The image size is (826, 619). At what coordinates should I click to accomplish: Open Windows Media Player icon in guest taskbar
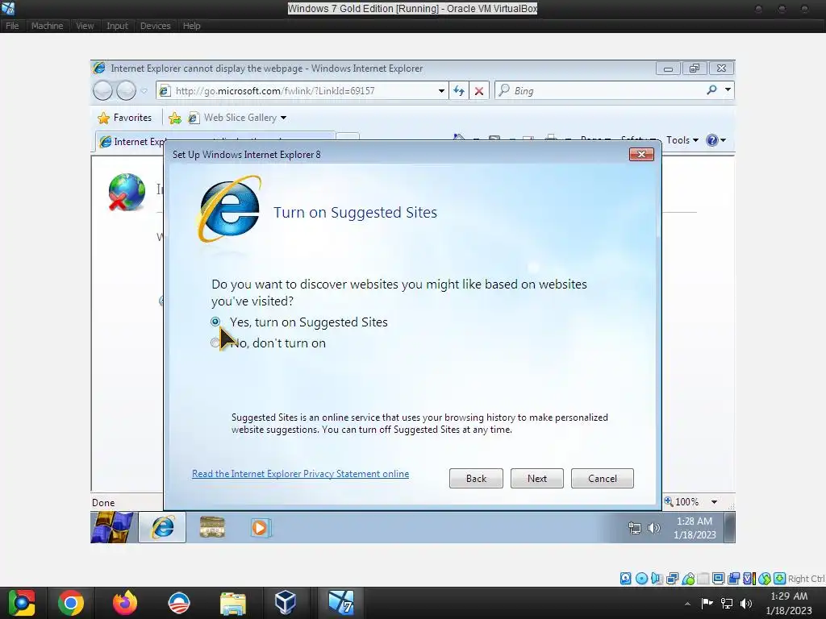click(x=261, y=527)
